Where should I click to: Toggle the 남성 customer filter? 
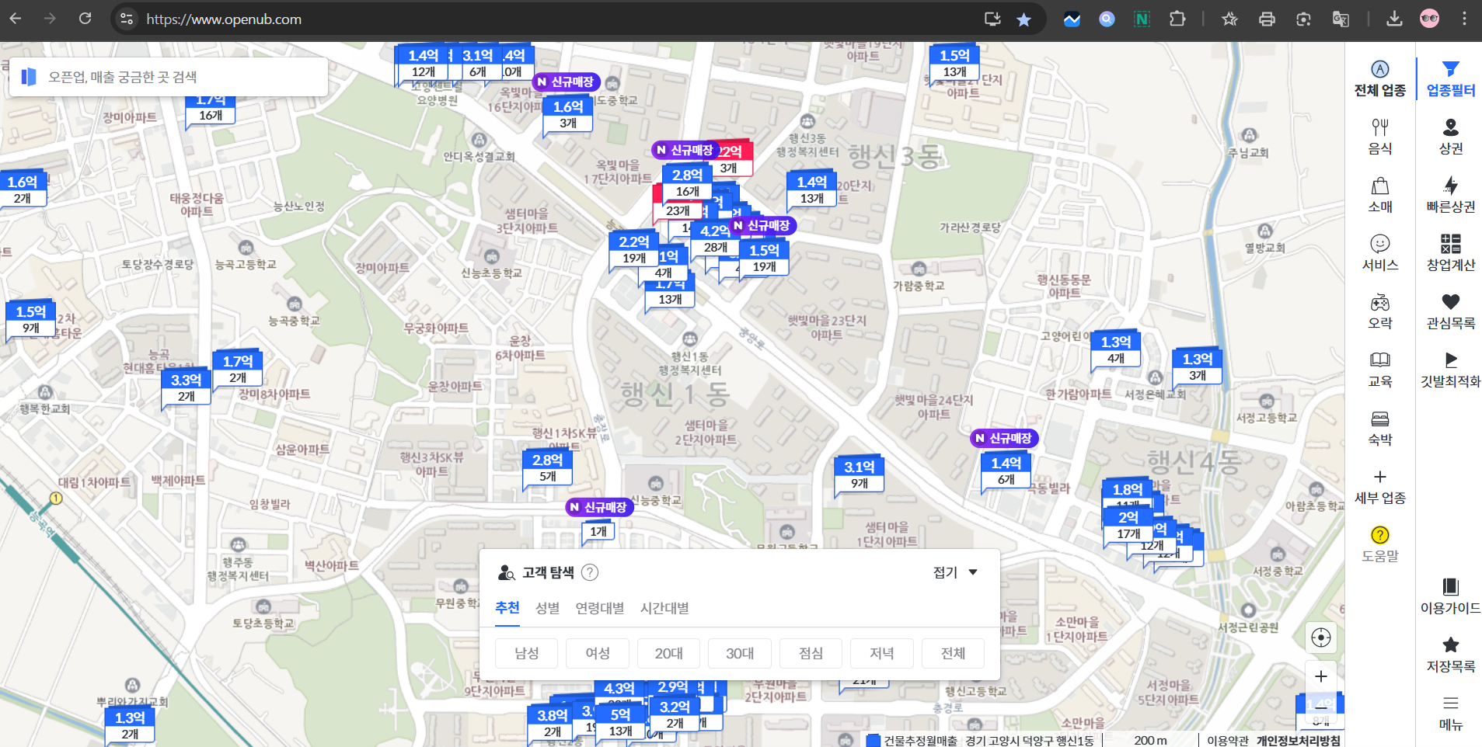pyautogui.click(x=526, y=653)
